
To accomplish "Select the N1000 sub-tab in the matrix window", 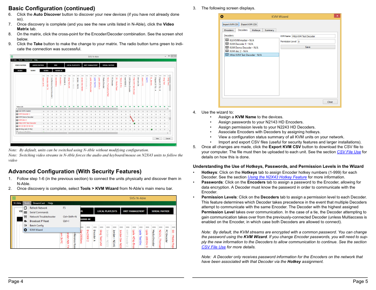I will coord(20,70).
